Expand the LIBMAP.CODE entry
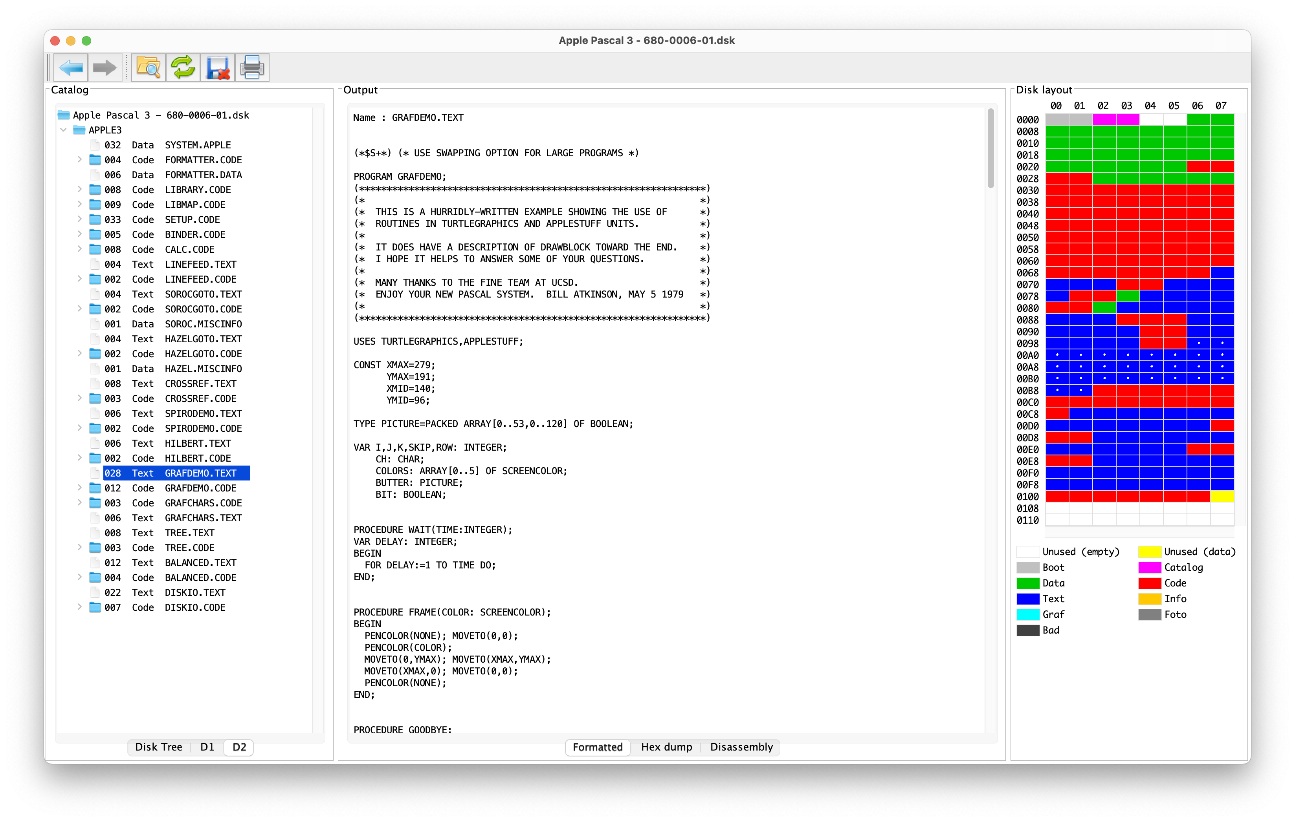 pos(80,205)
